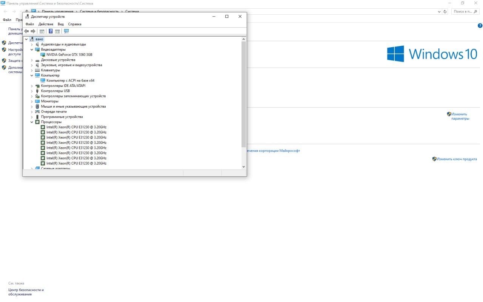The height and width of the screenshot is (302, 483).
Task: Open the Справка menu
Action: 75,24
